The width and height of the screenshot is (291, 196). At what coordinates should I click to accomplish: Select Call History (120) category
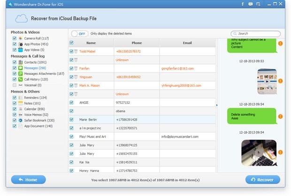(x=36, y=80)
